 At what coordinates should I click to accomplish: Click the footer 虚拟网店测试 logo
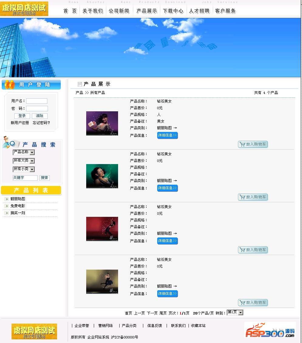(34, 331)
